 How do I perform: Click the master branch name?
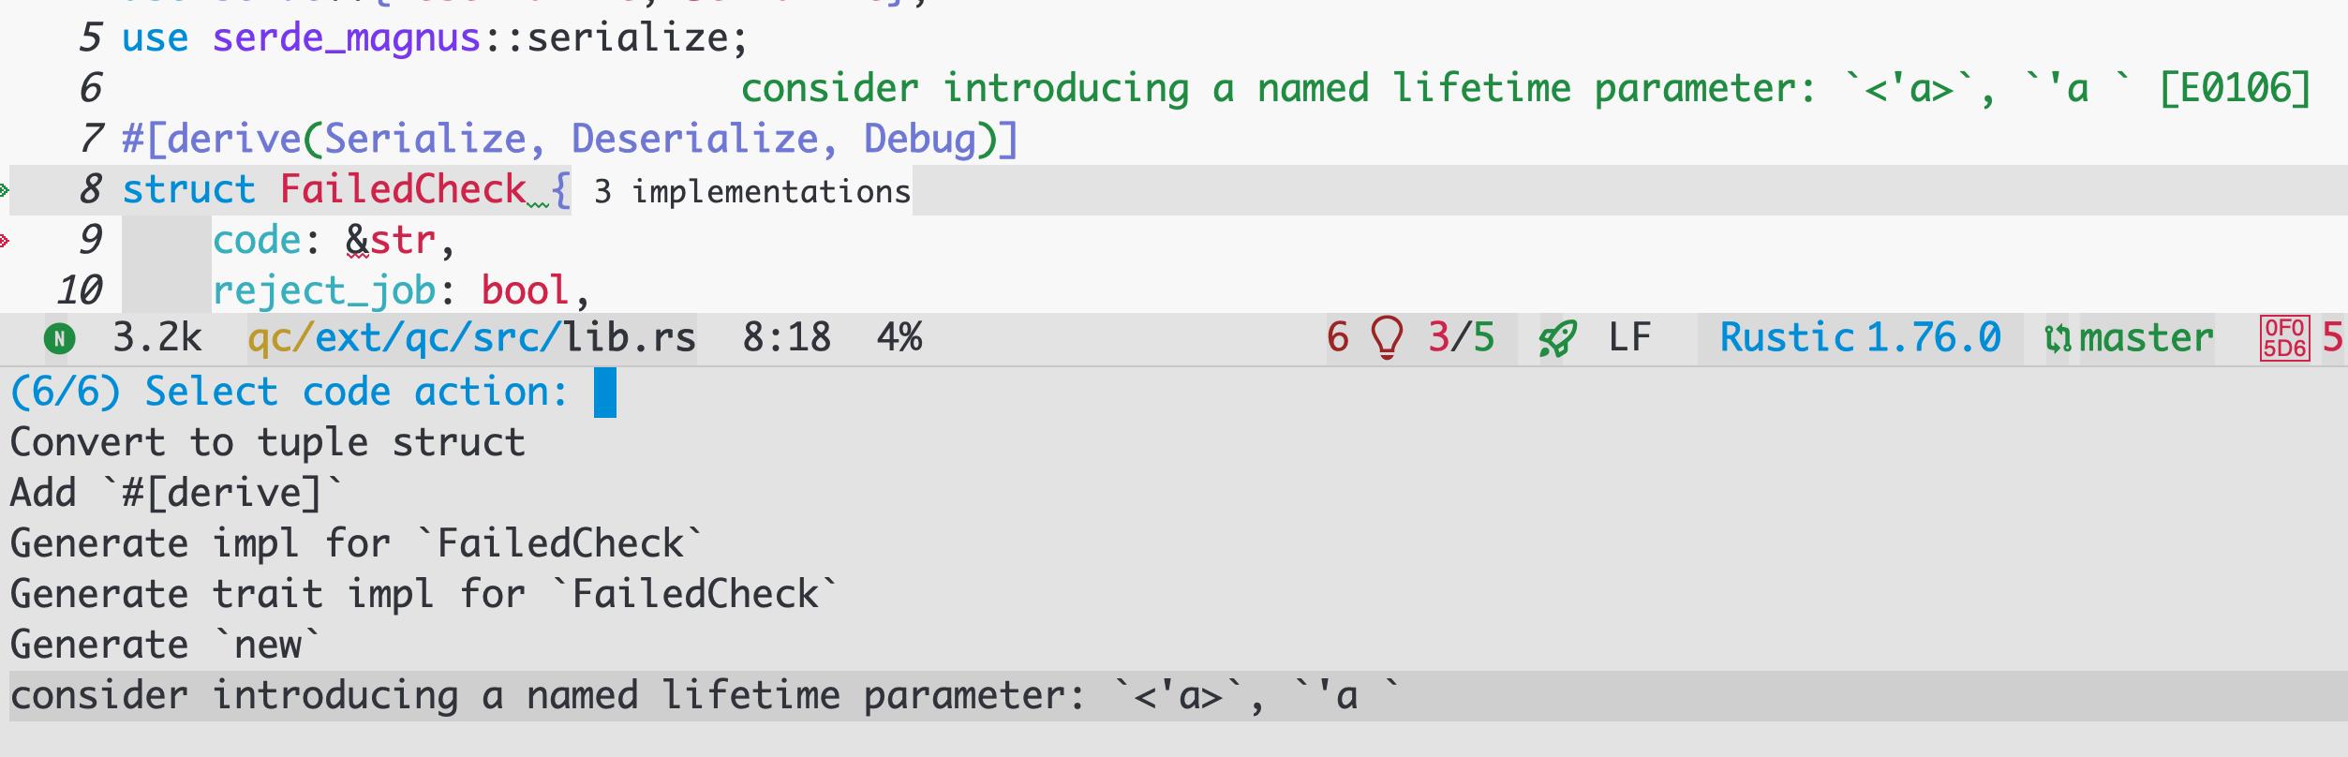[x=2147, y=338]
